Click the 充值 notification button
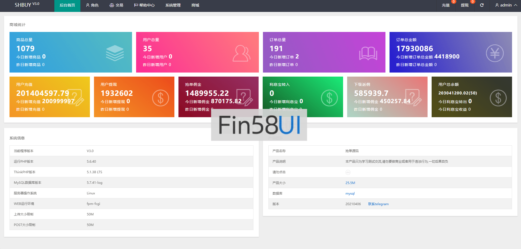The height and width of the screenshot is (249, 521). point(446,5)
